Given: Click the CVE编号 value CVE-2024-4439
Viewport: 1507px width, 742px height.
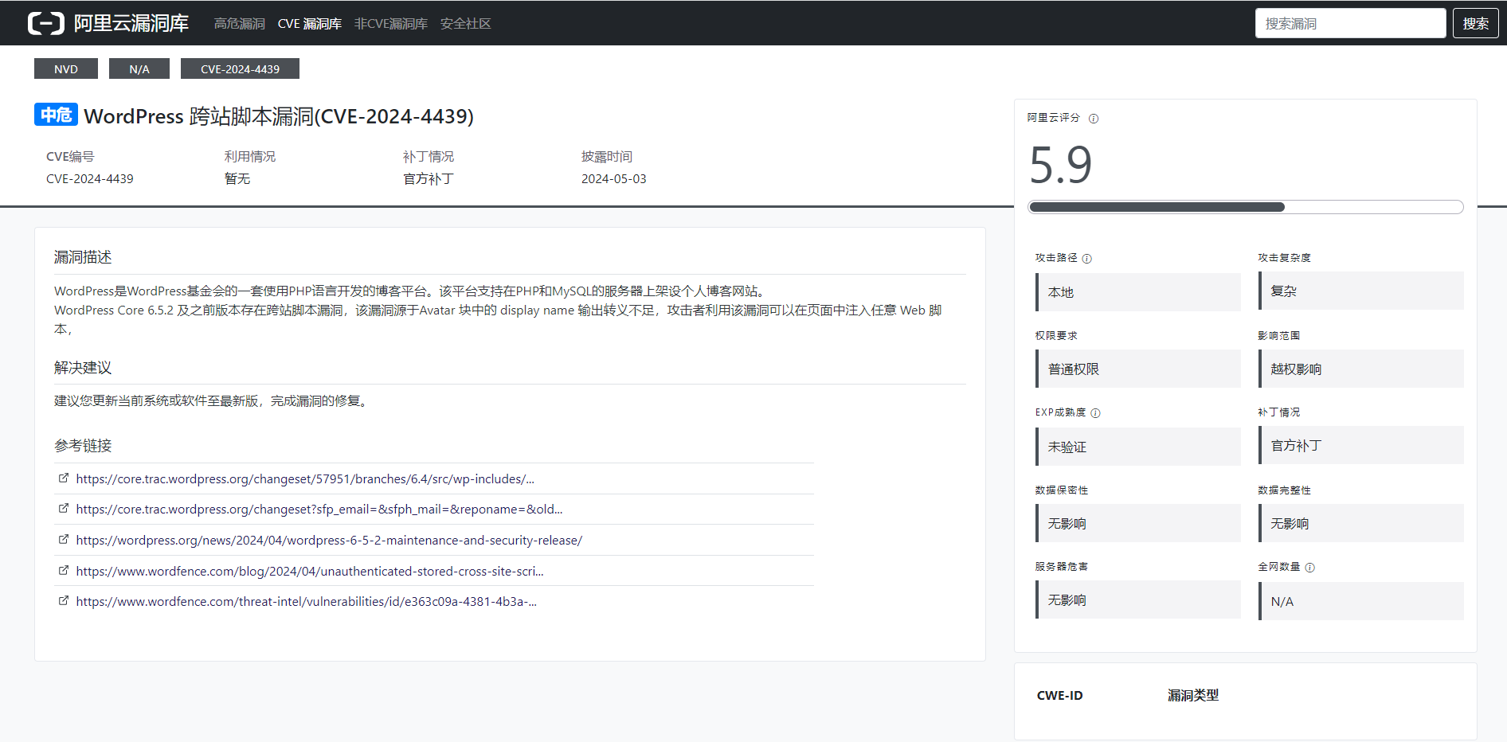Looking at the screenshot, I should point(89,178).
